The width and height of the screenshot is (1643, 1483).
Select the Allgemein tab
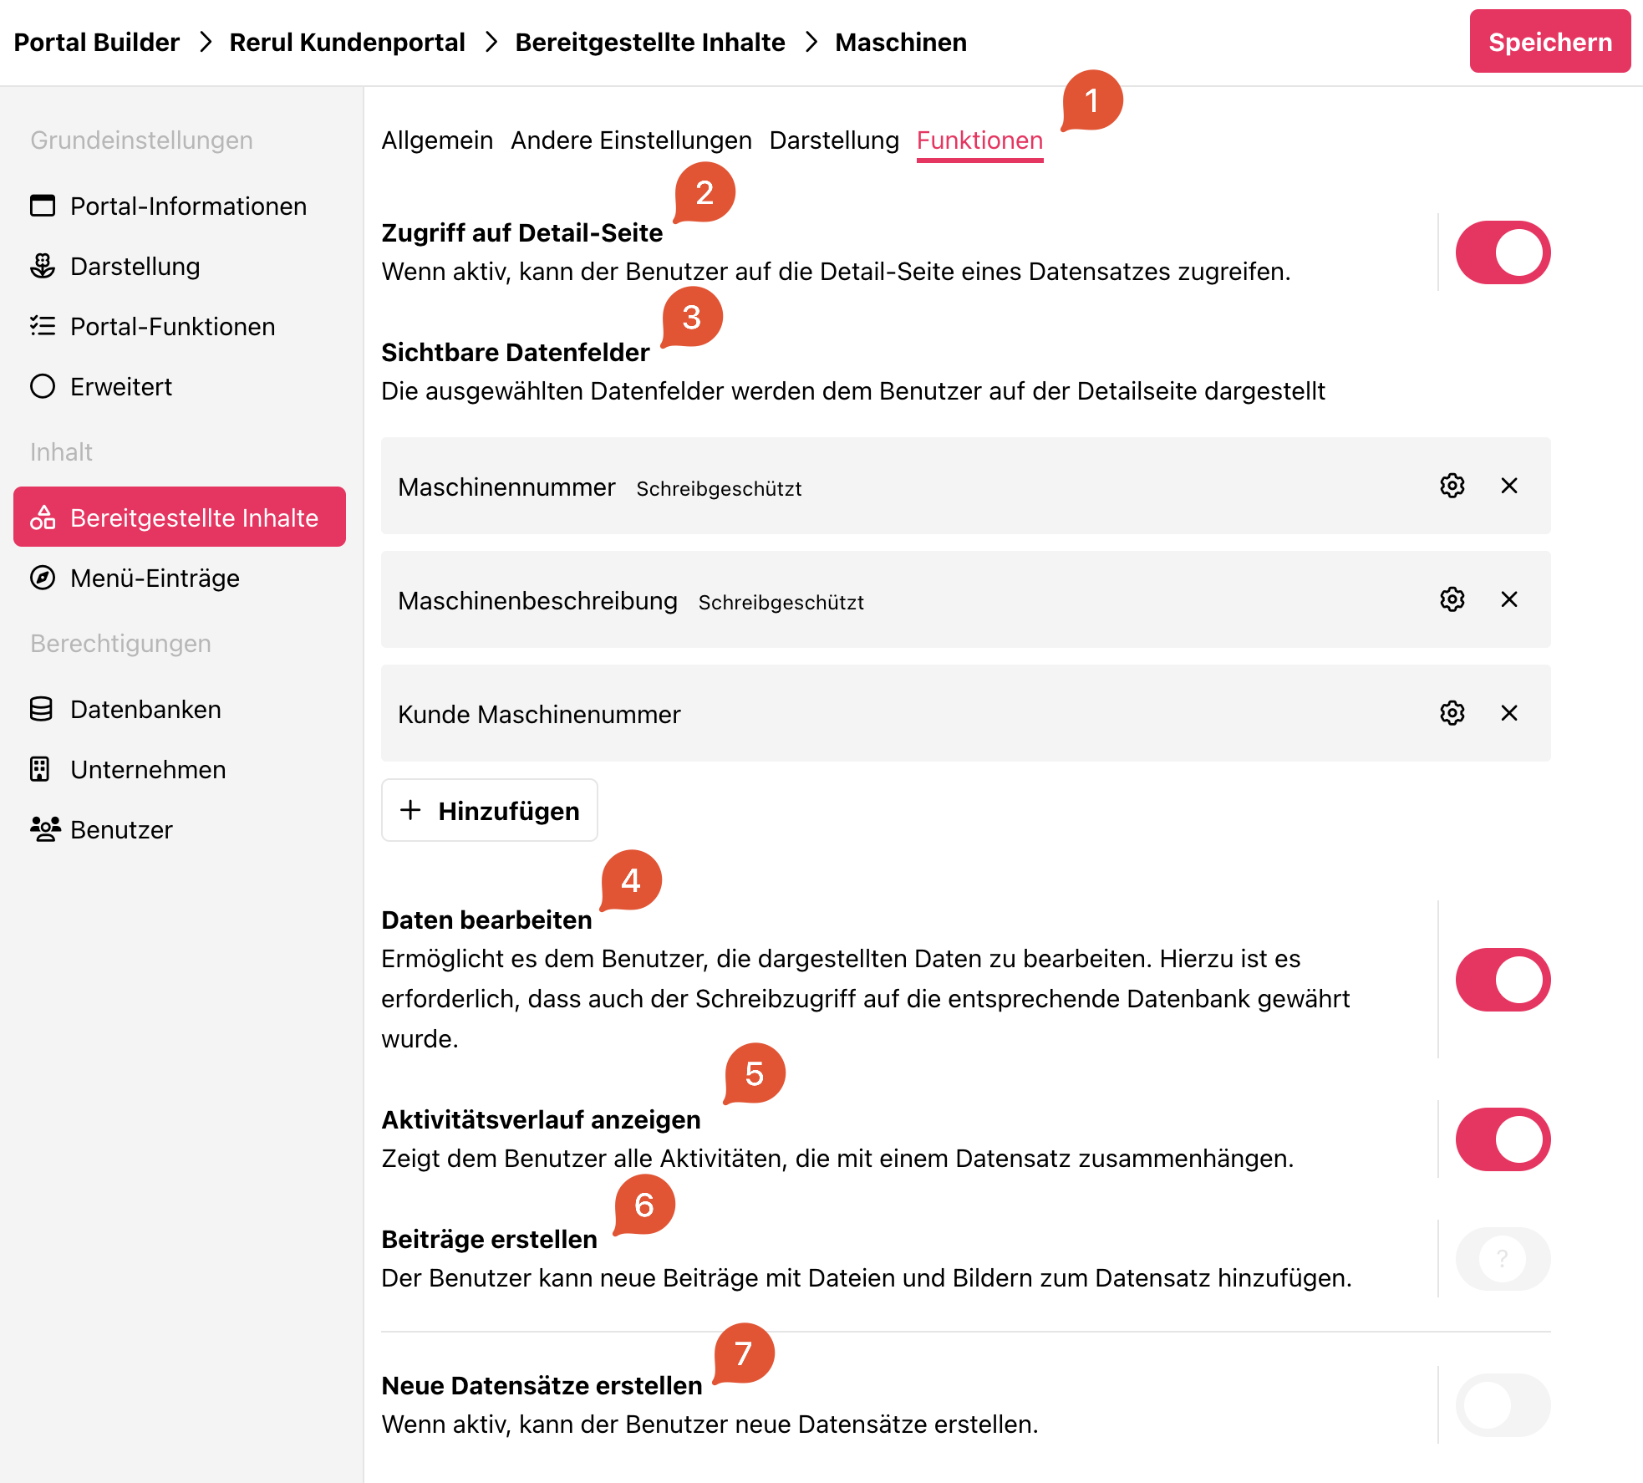(437, 140)
